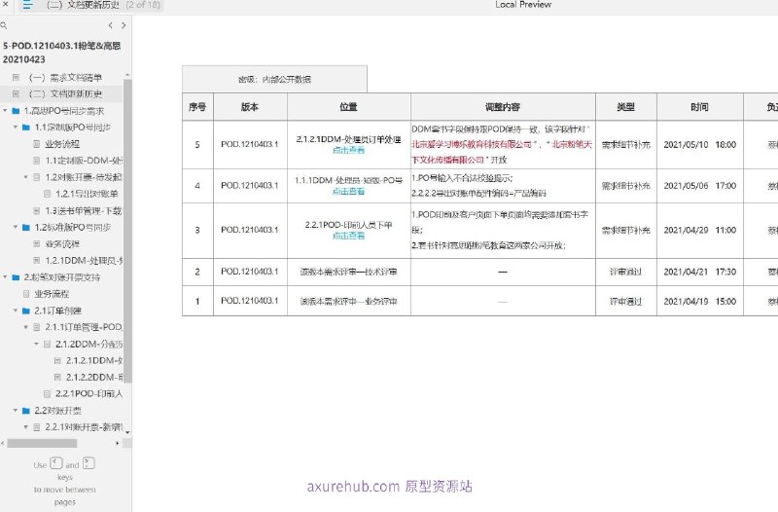Image resolution: width=778 pixels, height=512 pixels.
Task: Click the page icon beside 1.2.1导出对账单
Action: coord(47,194)
